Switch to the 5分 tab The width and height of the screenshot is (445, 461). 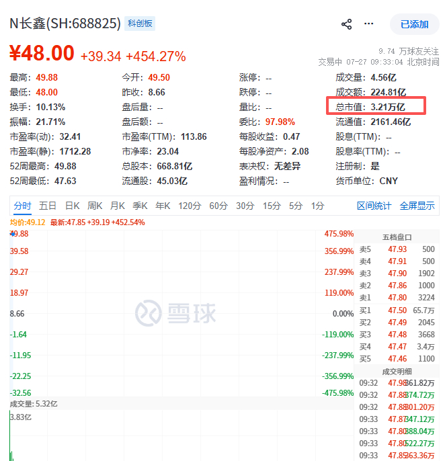click(x=296, y=206)
